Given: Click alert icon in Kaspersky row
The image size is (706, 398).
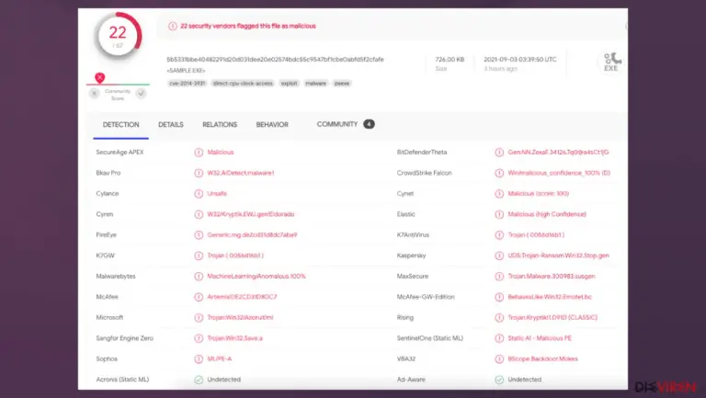Looking at the screenshot, I should pos(499,256).
